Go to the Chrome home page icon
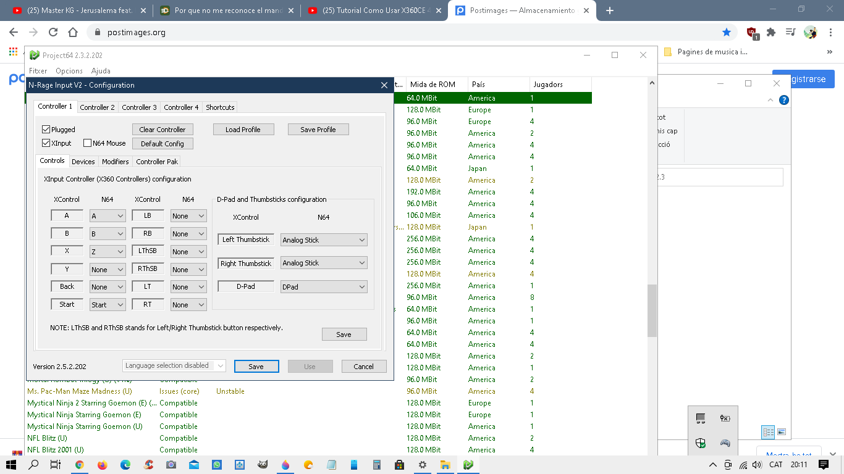Image resolution: width=844 pixels, height=474 pixels. 73,32
